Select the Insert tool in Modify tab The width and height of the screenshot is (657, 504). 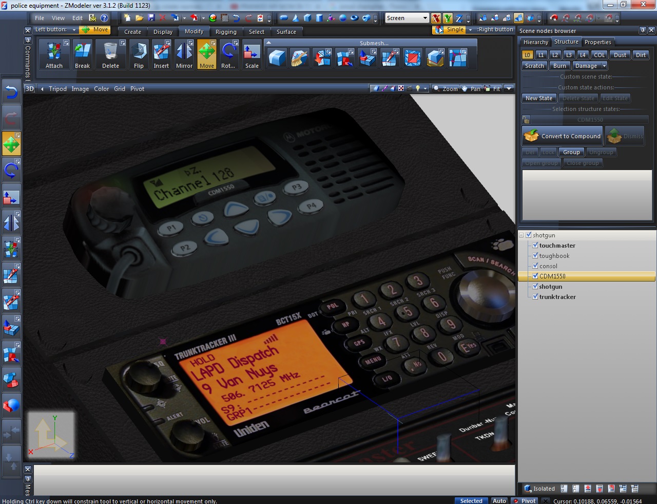pos(161,55)
